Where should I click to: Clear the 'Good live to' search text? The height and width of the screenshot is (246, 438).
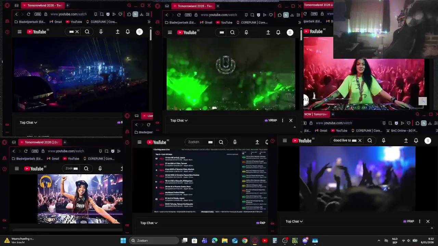(x=360, y=140)
